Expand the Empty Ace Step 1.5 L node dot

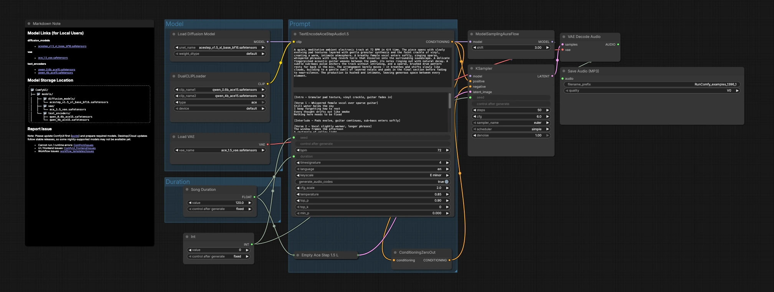point(298,255)
